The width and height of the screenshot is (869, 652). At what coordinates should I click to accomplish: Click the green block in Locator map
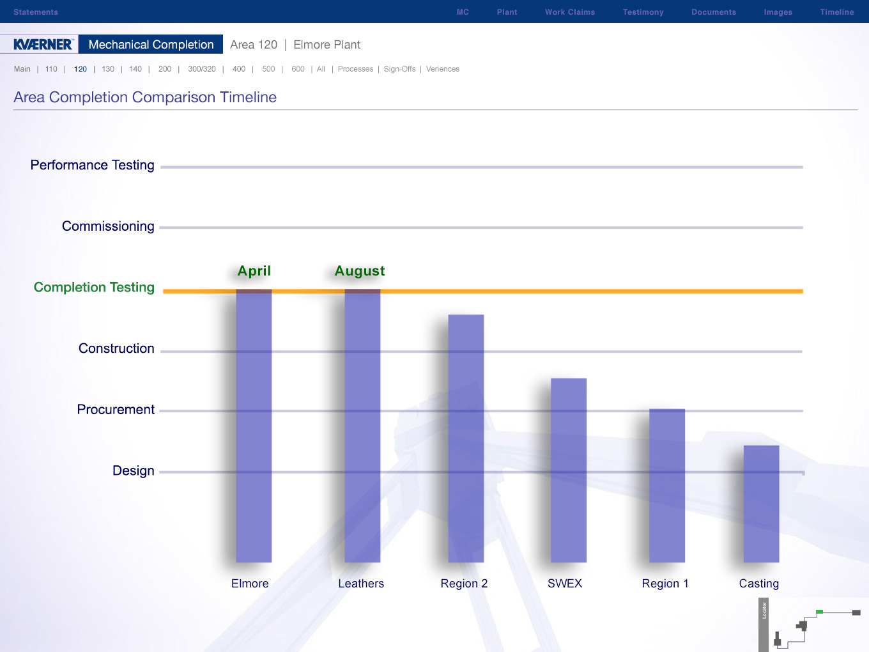[x=819, y=612]
